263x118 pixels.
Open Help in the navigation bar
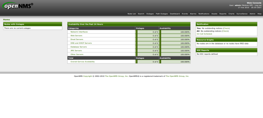point(259,14)
